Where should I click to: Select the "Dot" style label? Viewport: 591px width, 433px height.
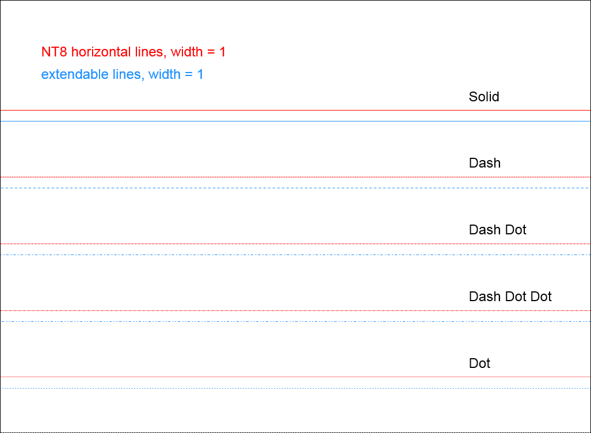[479, 363]
